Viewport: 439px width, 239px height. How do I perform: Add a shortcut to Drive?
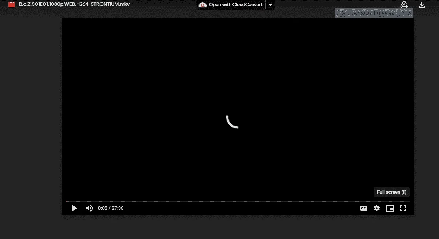404,5
